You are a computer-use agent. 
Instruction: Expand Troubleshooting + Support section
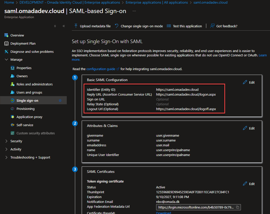tap(6, 157)
